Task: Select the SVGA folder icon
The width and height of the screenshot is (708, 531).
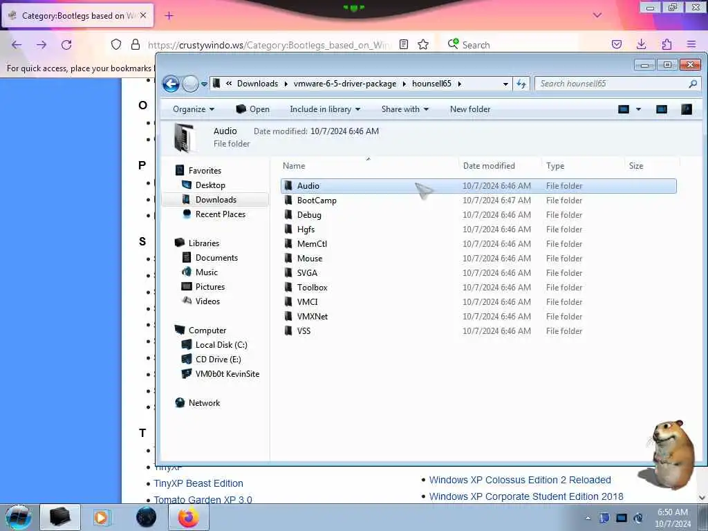Action: (x=288, y=272)
